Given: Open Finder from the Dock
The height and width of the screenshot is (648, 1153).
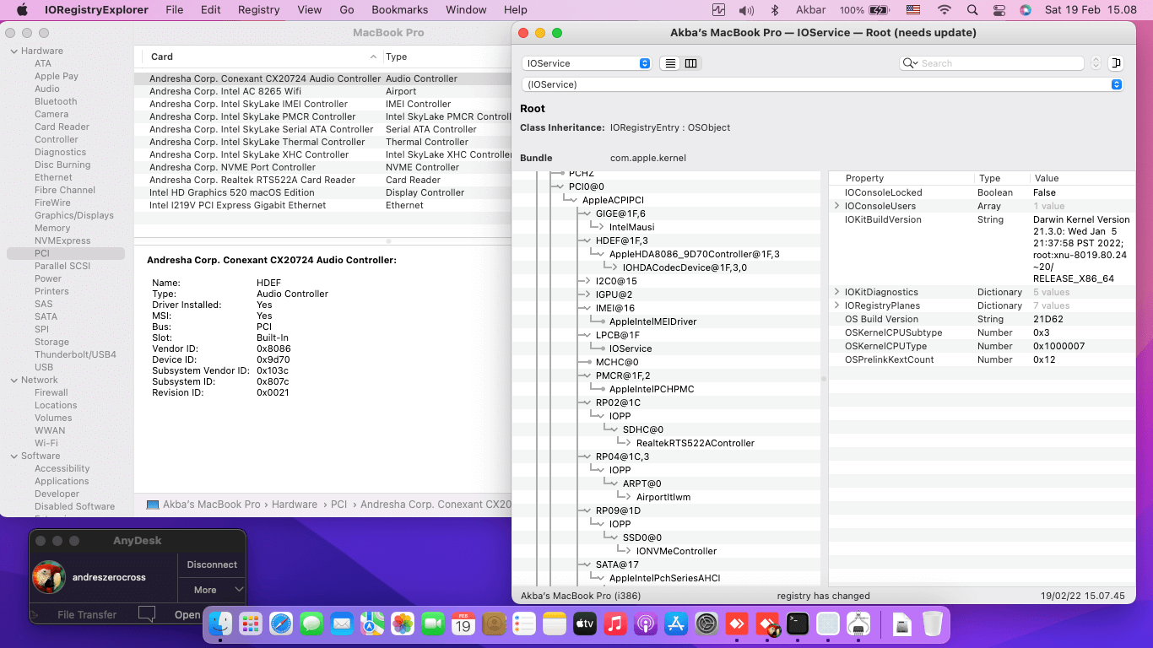Looking at the screenshot, I should coord(220,624).
